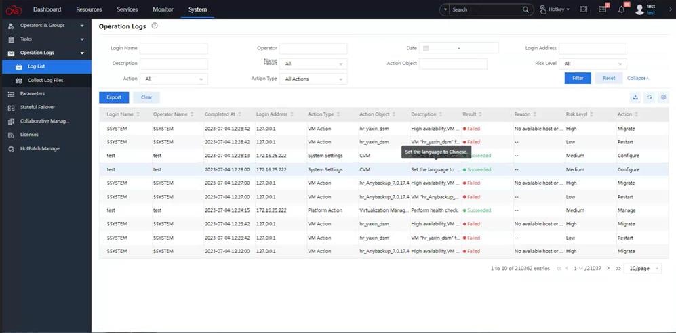Open the Monitor tab
The image size is (676, 333).
163,9
